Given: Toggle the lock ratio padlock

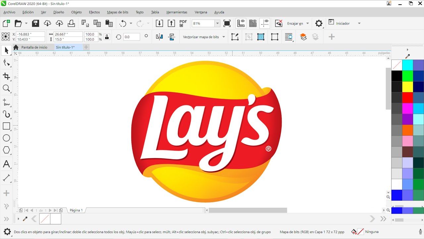Looking at the screenshot, I should 107,37.
